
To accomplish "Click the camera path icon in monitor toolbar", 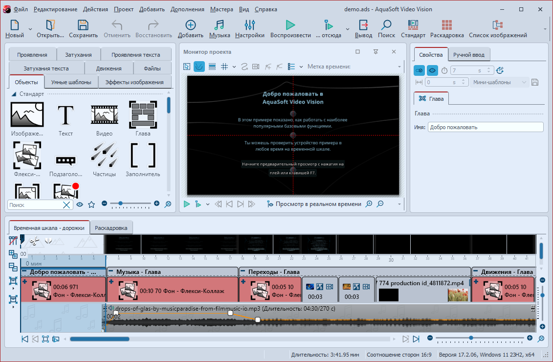I will (x=256, y=67).
